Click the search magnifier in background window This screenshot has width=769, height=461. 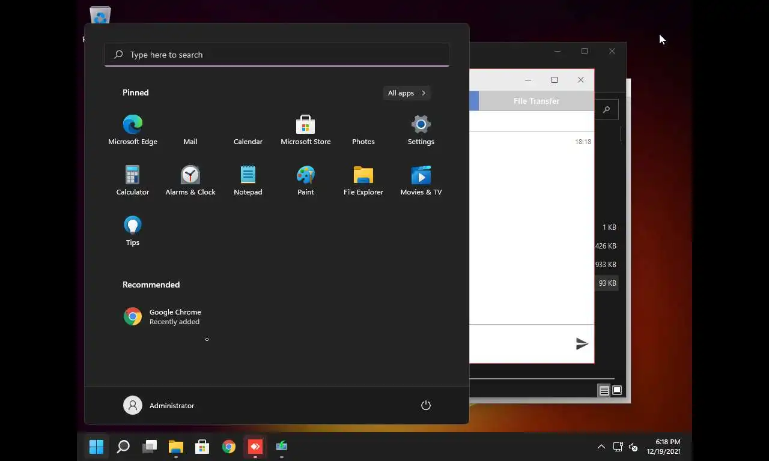tap(606, 109)
